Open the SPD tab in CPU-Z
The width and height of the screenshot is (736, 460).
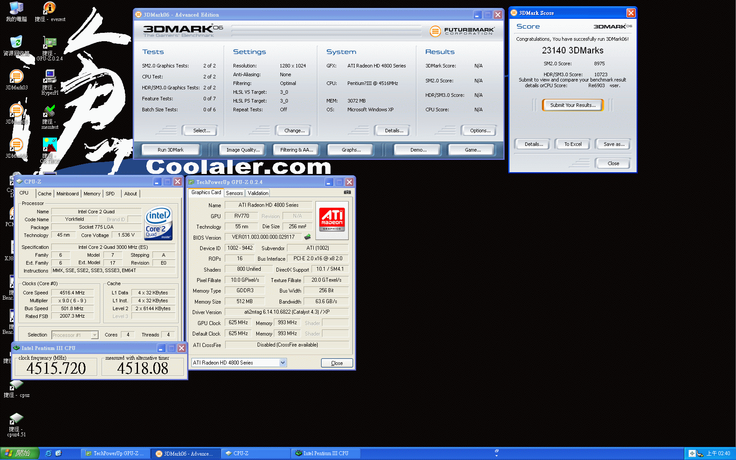(x=110, y=194)
